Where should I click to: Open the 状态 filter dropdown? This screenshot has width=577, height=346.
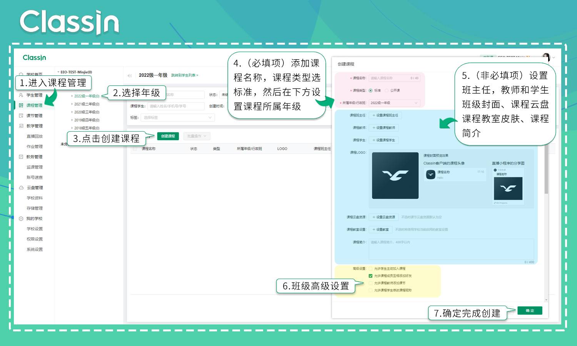(x=224, y=95)
